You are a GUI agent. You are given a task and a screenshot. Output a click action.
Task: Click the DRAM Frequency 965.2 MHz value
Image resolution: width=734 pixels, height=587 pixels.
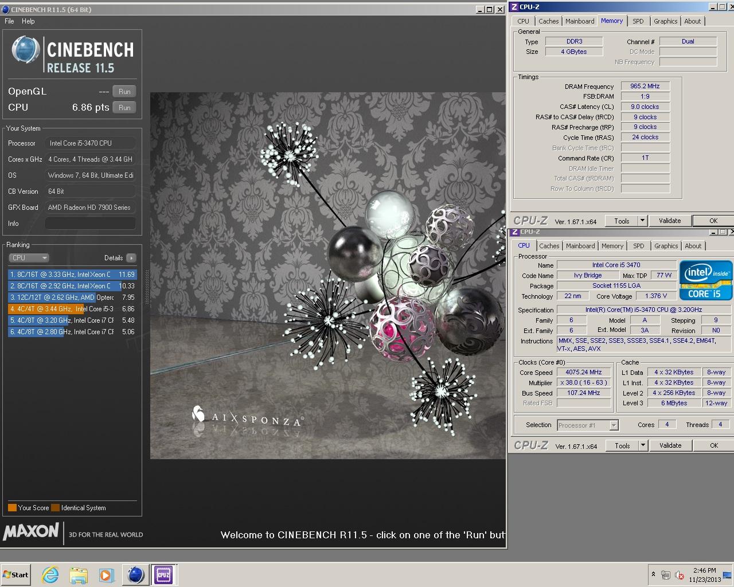coord(645,87)
